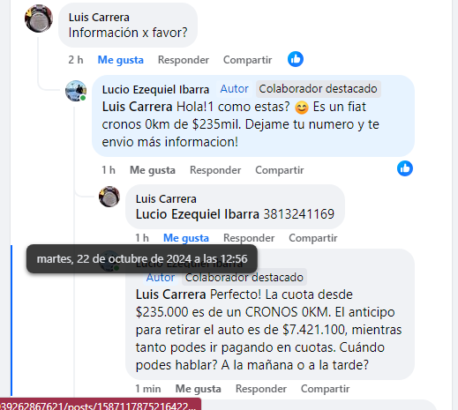
Task: Click 'Me gusta' under the CRONOS 0KM anticipo reply
Action: (199, 389)
